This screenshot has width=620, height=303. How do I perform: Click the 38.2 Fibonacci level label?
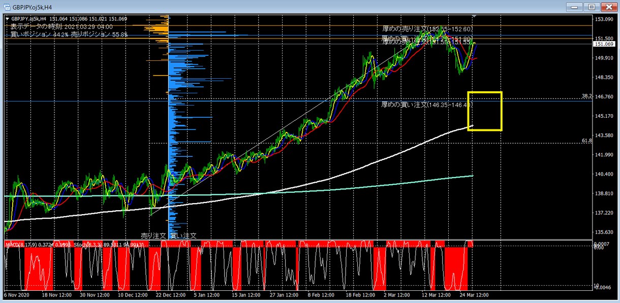(586, 96)
